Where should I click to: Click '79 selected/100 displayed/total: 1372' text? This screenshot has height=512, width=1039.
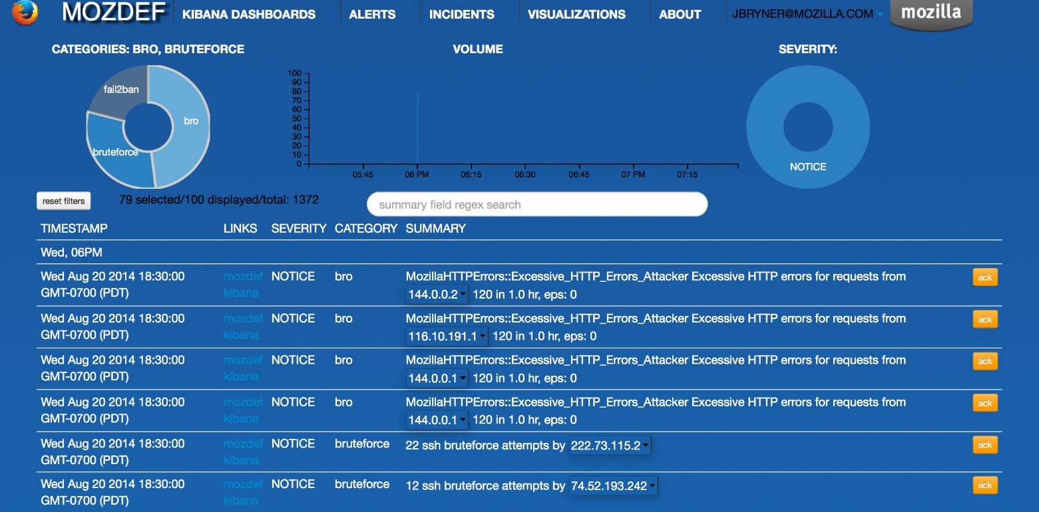[x=219, y=199]
